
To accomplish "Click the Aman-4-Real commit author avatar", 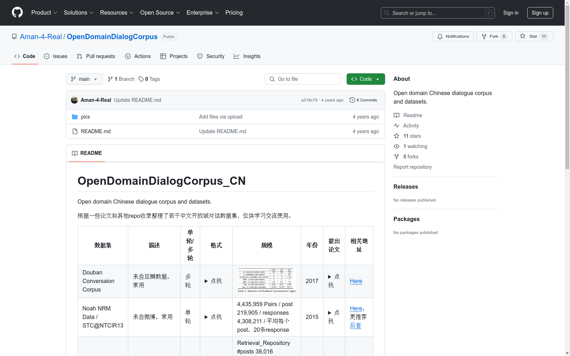I will click(74, 100).
